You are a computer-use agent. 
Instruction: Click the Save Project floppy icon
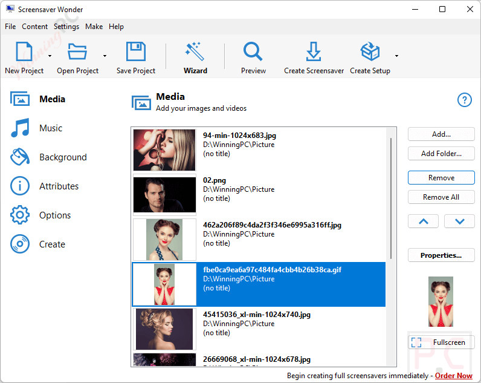pos(135,51)
